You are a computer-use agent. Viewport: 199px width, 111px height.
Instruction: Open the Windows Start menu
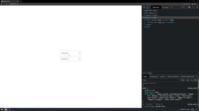tap(2, 109)
